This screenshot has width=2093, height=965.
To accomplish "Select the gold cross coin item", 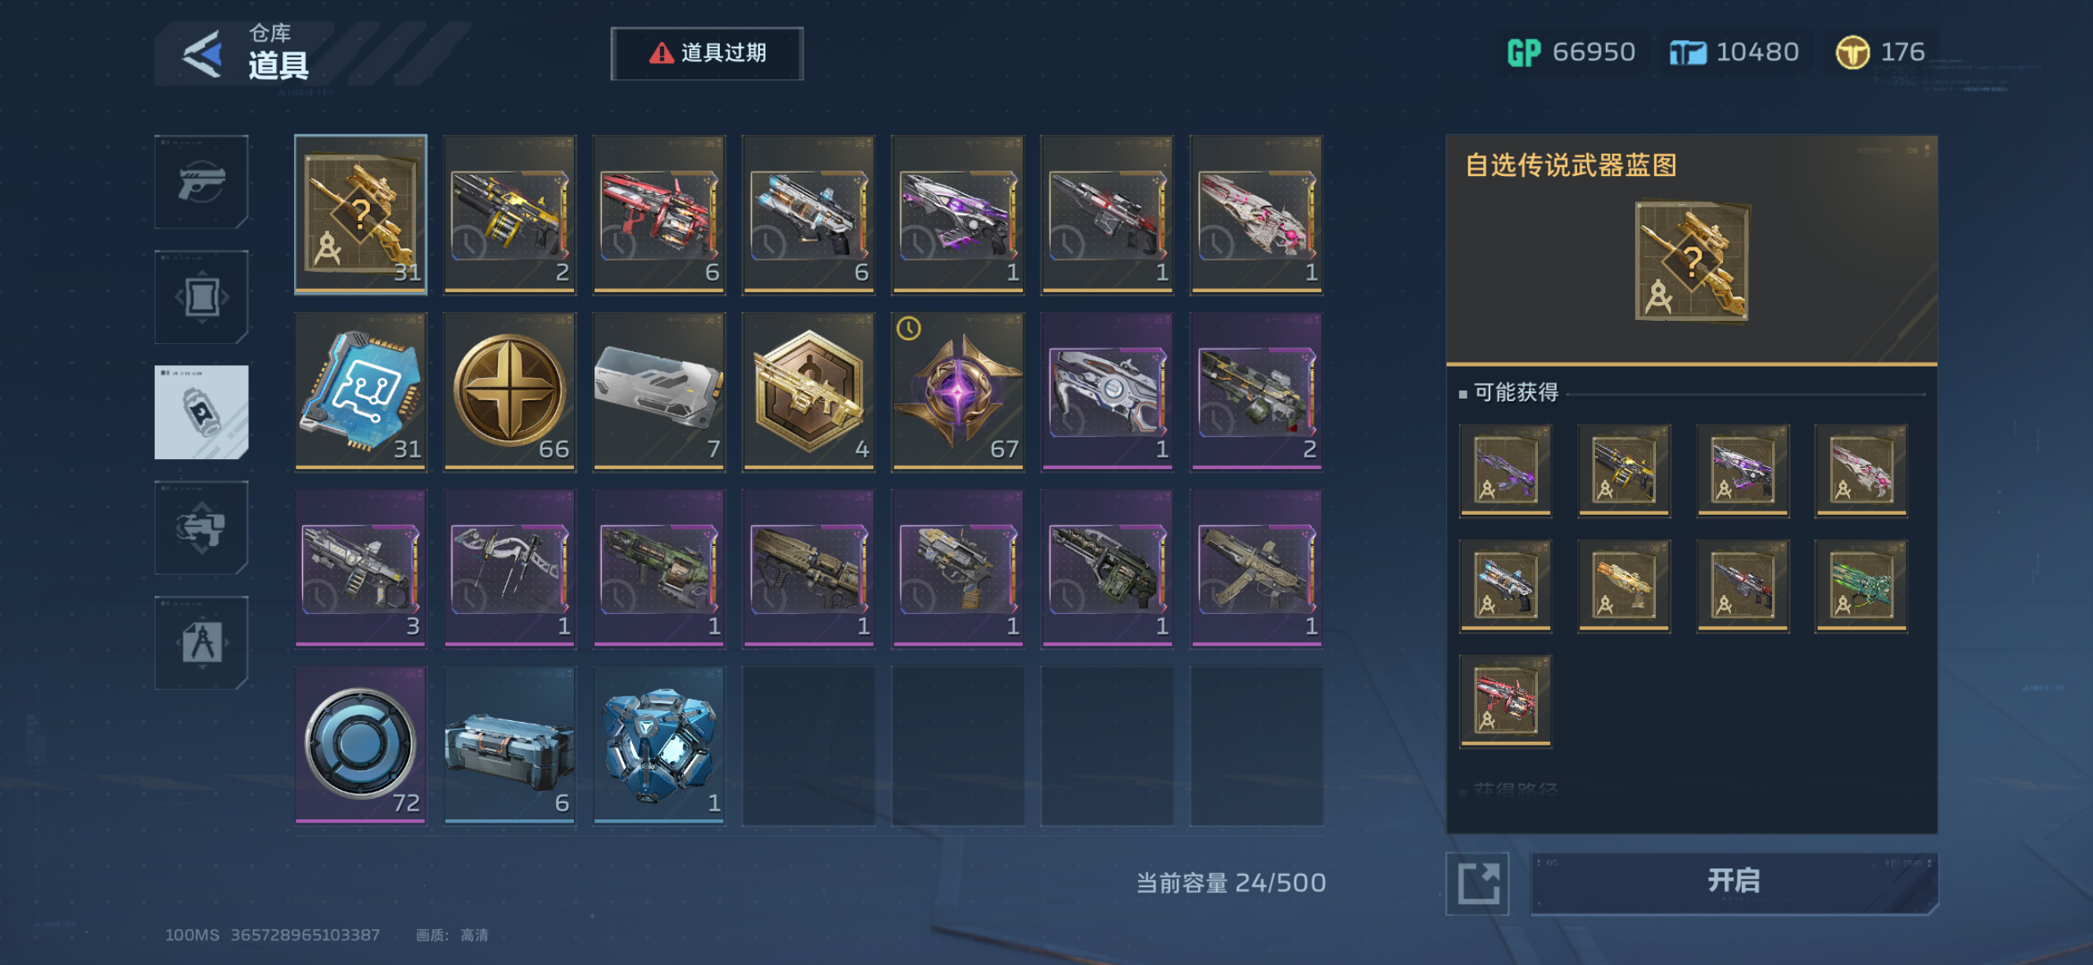I will 510,391.
